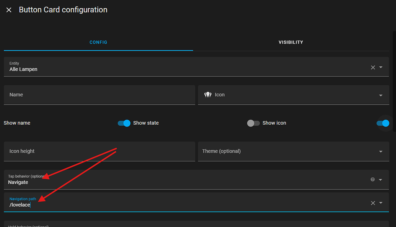Toggle the Show name switch
This screenshot has height=227, width=396.
(124, 123)
